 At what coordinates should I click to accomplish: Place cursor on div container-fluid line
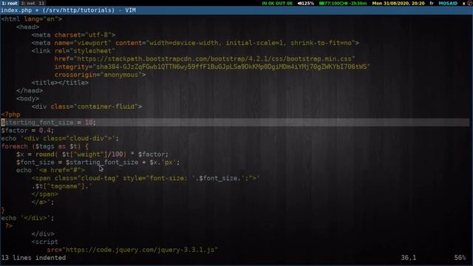point(86,106)
